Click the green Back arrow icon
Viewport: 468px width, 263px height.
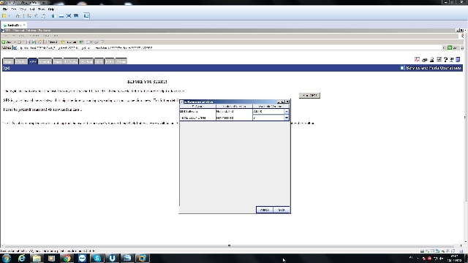click(x=4, y=42)
